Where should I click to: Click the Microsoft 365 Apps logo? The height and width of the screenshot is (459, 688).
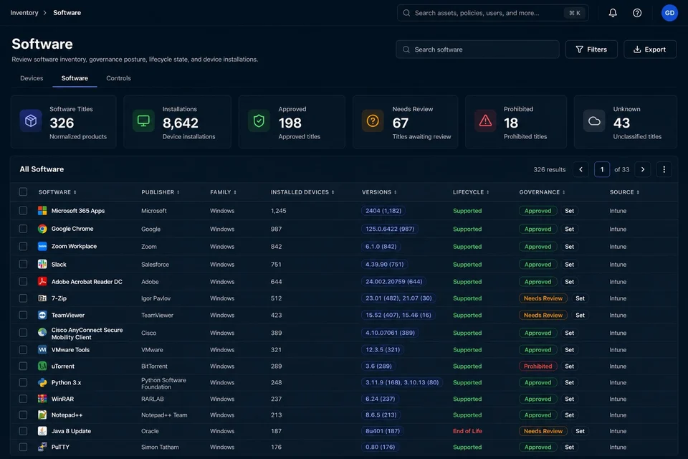(42, 211)
